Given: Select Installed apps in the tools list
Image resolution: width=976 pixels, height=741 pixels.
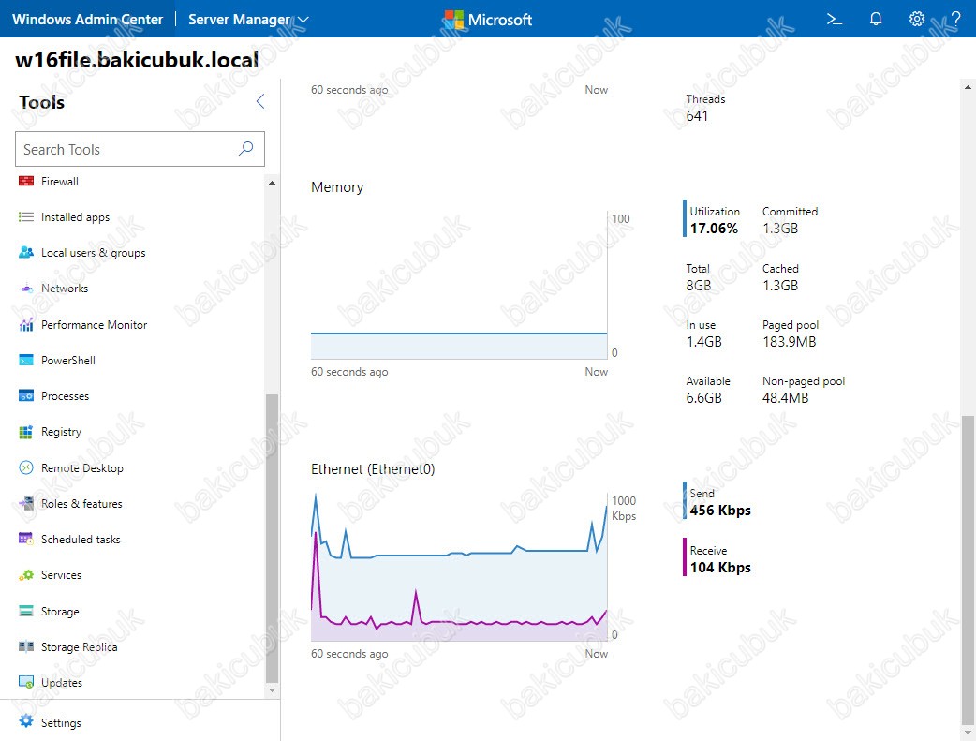Looking at the screenshot, I should (x=75, y=216).
